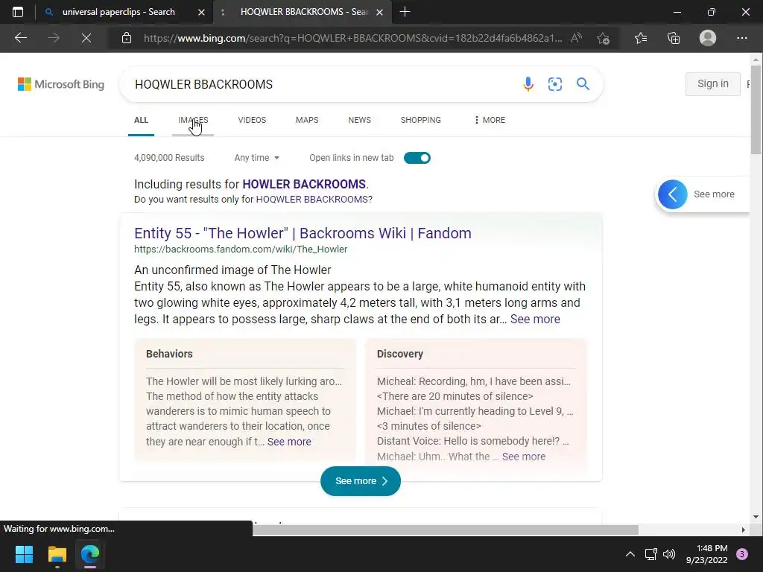The width and height of the screenshot is (763, 572).
Task: Show hidden system tray icons
Action: click(630, 554)
